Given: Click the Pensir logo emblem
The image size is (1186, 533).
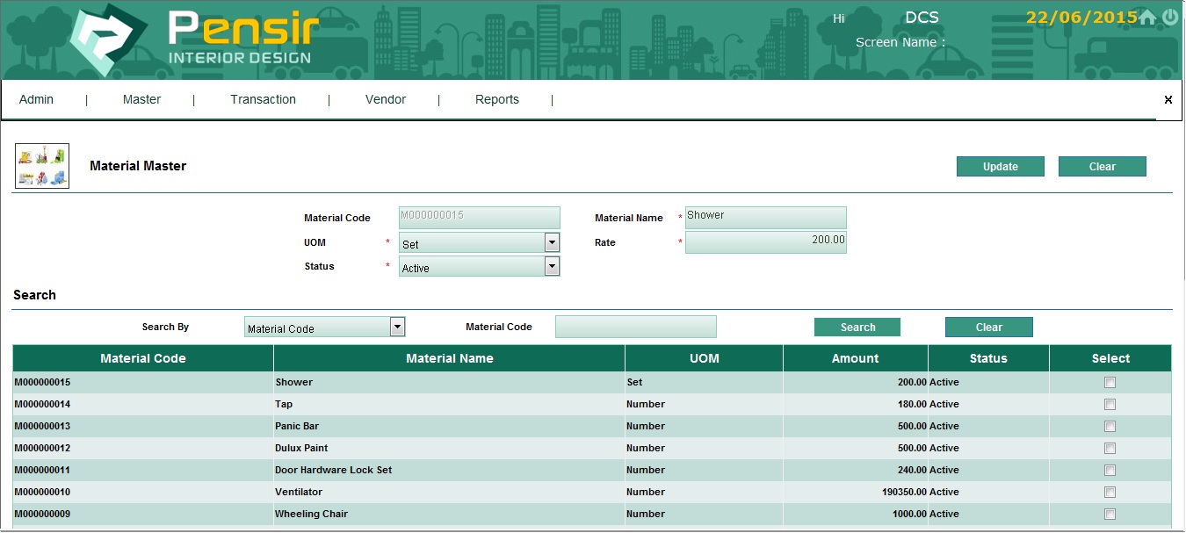Looking at the screenshot, I should [x=105, y=41].
